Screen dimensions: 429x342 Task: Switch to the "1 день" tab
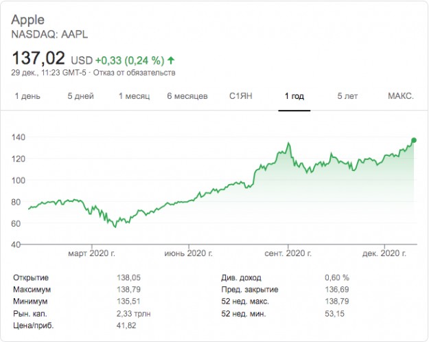27,96
